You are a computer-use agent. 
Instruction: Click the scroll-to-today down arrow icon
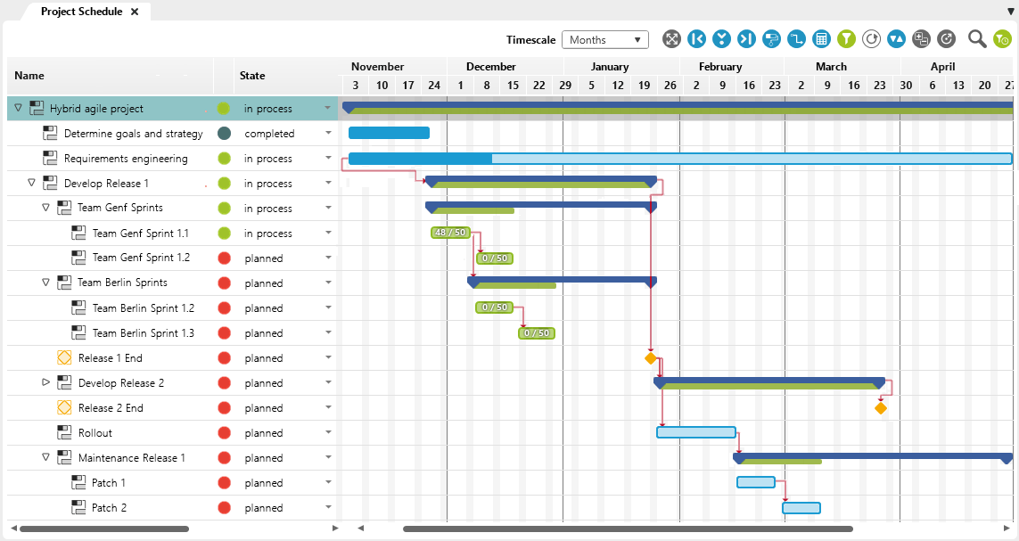(x=721, y=39)
